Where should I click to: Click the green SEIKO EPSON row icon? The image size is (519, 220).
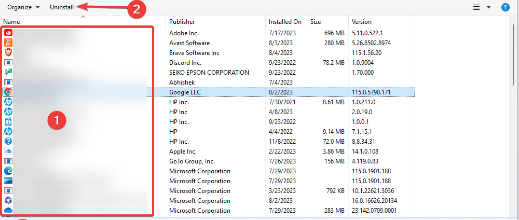click(8, 72)
